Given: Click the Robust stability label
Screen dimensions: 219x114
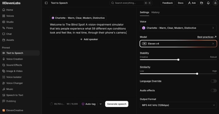Looking at the screenshot, I should click(x=213, y=57).
